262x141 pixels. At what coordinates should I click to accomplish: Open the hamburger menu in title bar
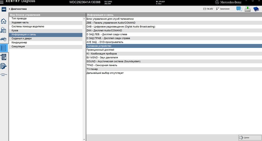pos(2,2)
